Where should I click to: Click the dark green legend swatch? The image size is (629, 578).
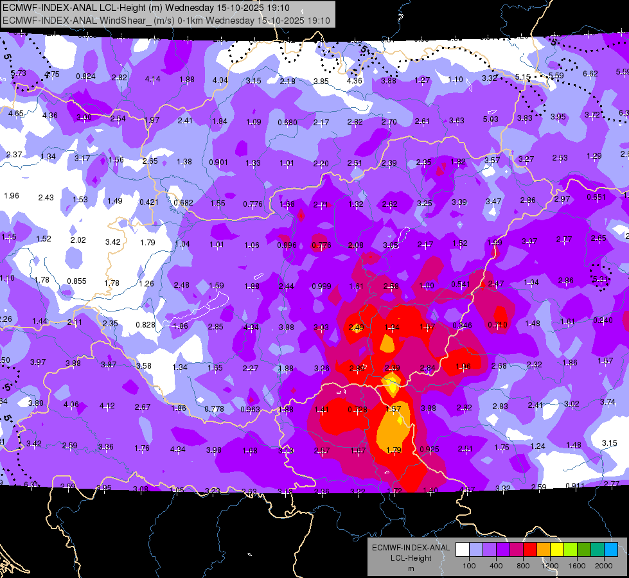click(x=584, y=550)
